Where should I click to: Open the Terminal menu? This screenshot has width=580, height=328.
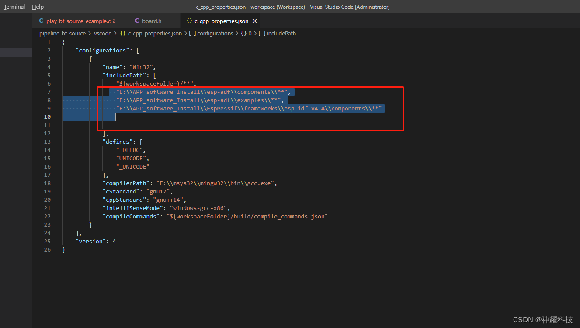pos(14,7)
